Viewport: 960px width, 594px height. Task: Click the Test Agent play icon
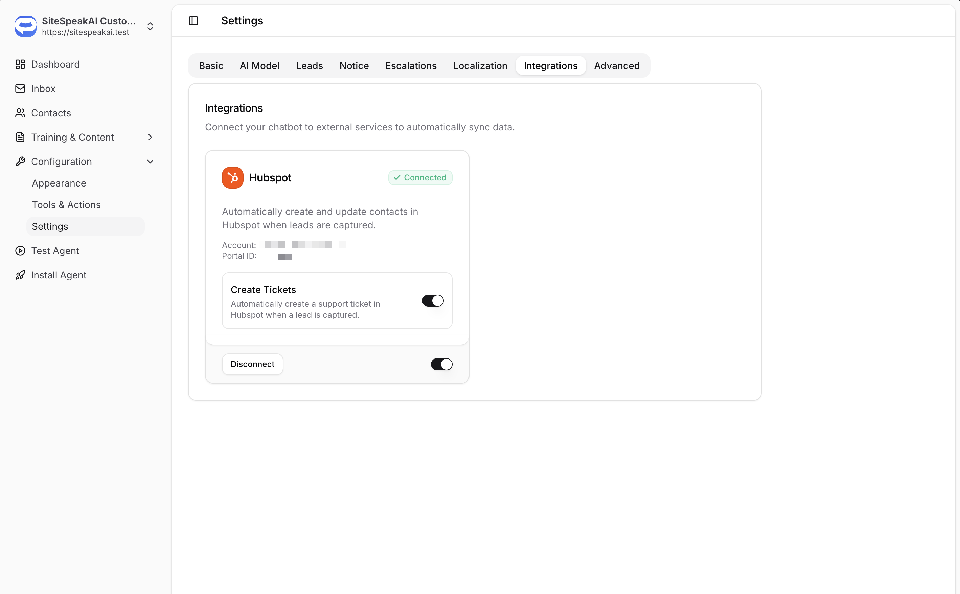(x=20, y=251)
